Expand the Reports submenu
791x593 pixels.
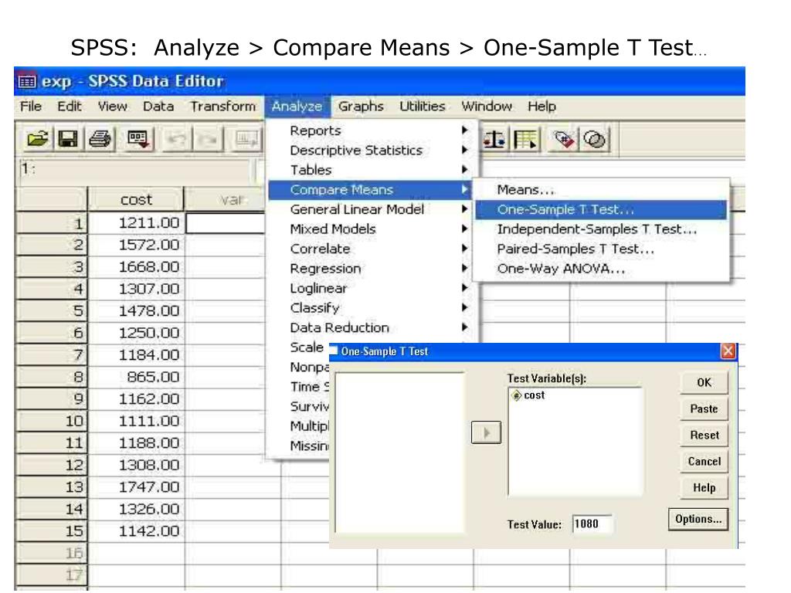coord(372,130)
